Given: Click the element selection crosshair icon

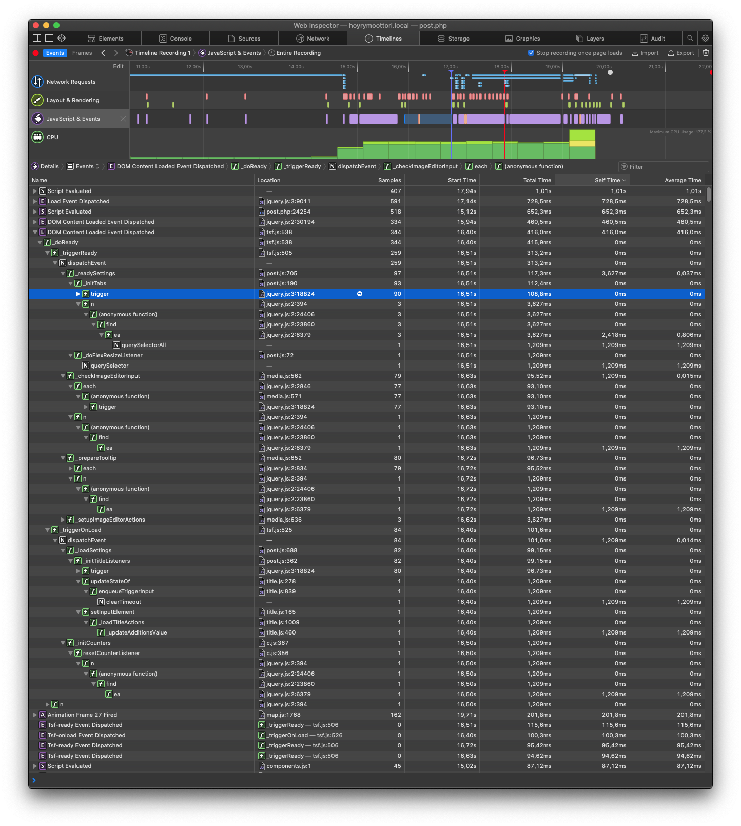Looking at the screenshot, I should [62, 38].
